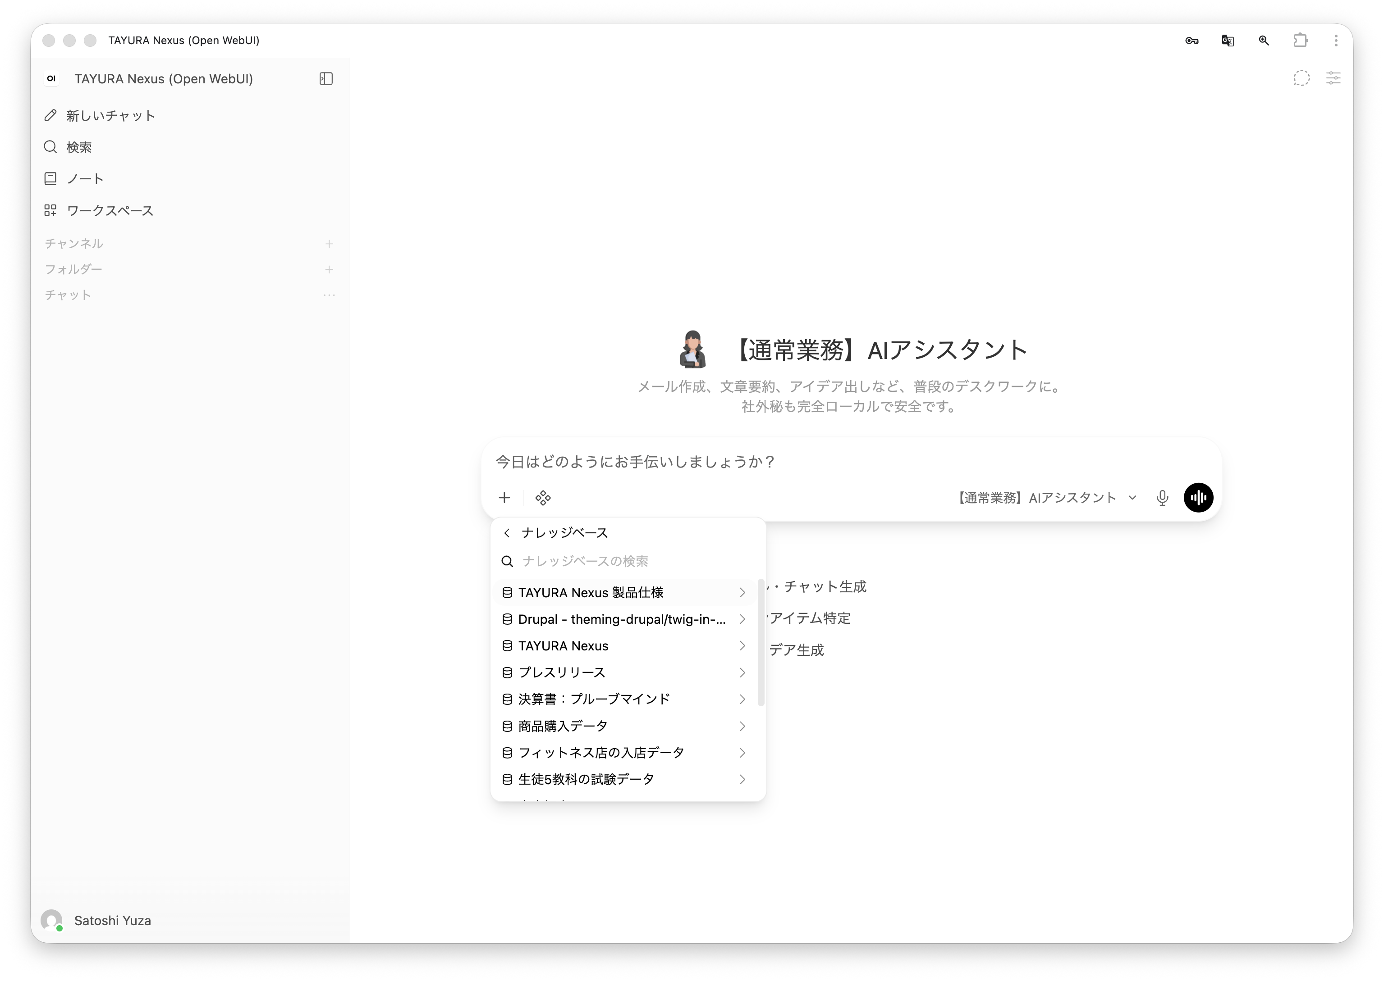Open the model selector 【通常業務】AIアシスタント dropdown
Viewport: 1384px width, 981px height.
pos(1046,498)
